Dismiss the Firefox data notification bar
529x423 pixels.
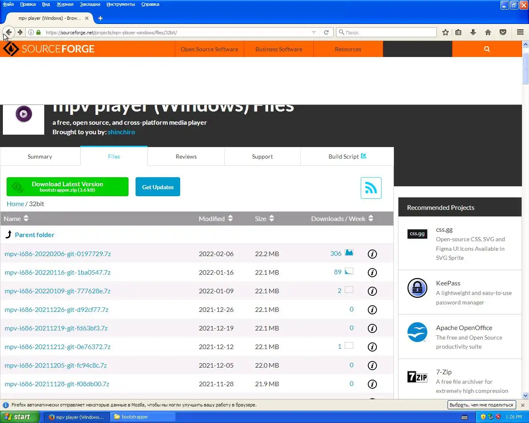point(523,405)
